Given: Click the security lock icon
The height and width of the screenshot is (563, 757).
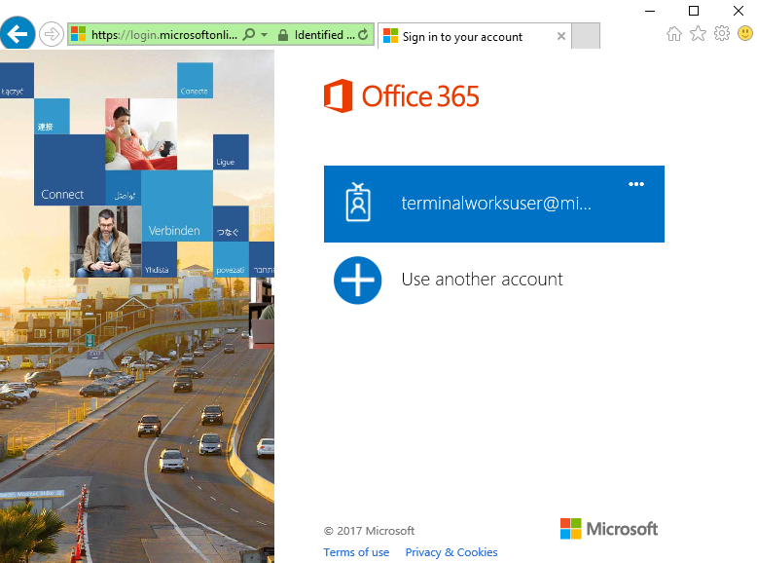Looking at the screenshot, I should [x=283, y=35].
